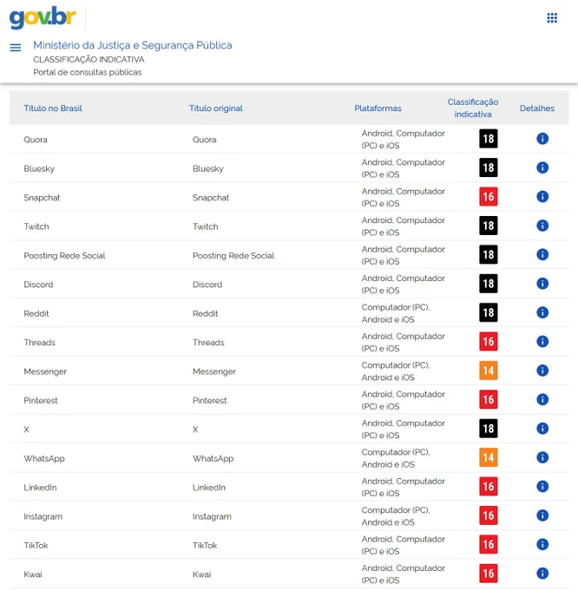The width and height of the screenshot is (578, 590).
Task: Select Discord in Título original column
Action: pyautogui.click(x=207, y=285)
